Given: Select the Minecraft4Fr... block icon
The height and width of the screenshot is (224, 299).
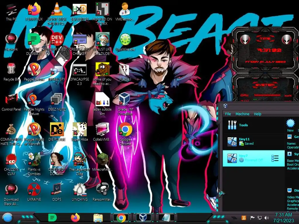Looking at the screenshot, I should tap(102, 162).
